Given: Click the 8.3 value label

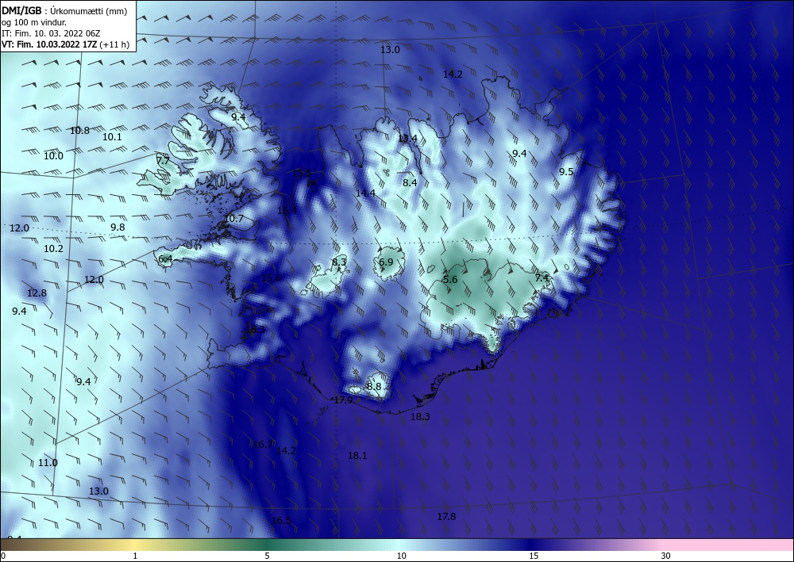Looking at the screenshot, I should [x=339, y=262].
